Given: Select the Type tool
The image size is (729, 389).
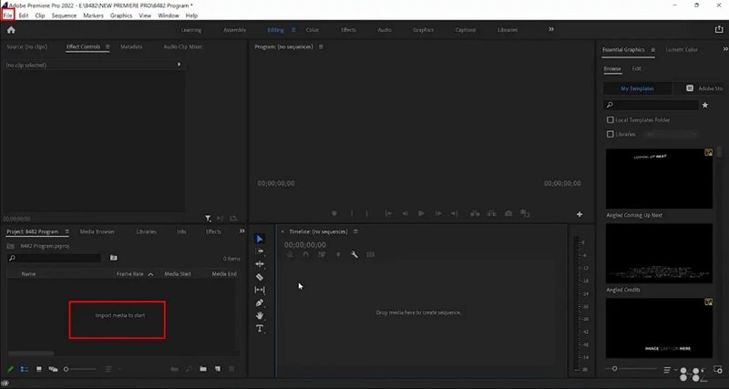Looking at the screenshot, I should tap(260, 329).
